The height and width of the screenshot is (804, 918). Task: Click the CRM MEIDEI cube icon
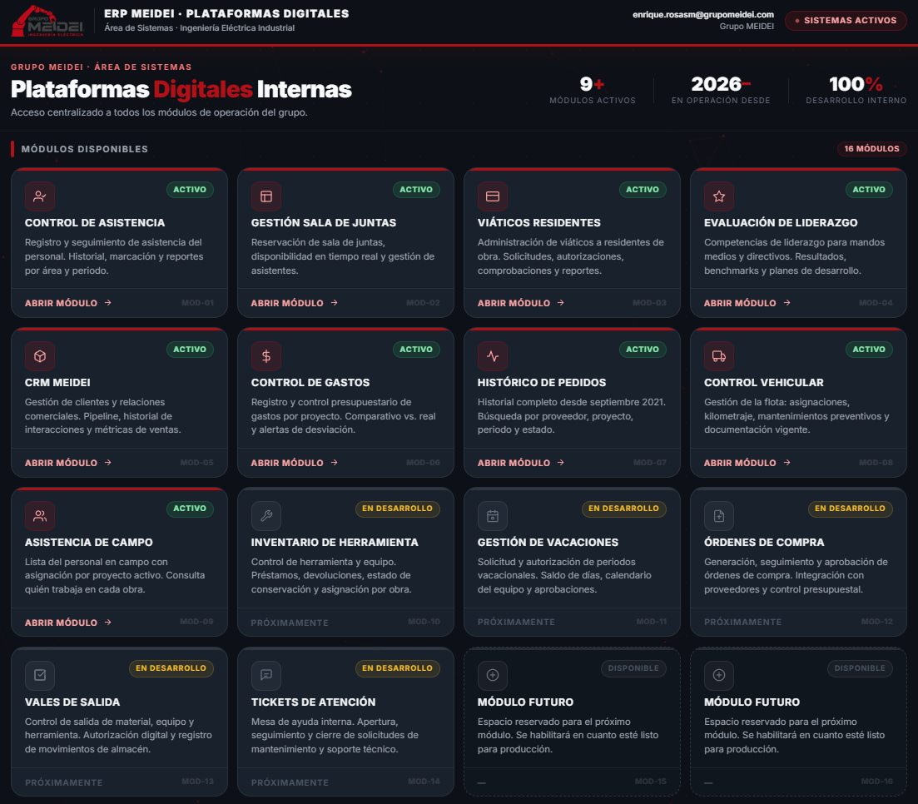(x=40, y=356)
